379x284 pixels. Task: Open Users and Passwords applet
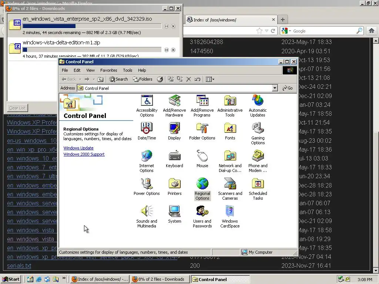(x=202, y=217)
